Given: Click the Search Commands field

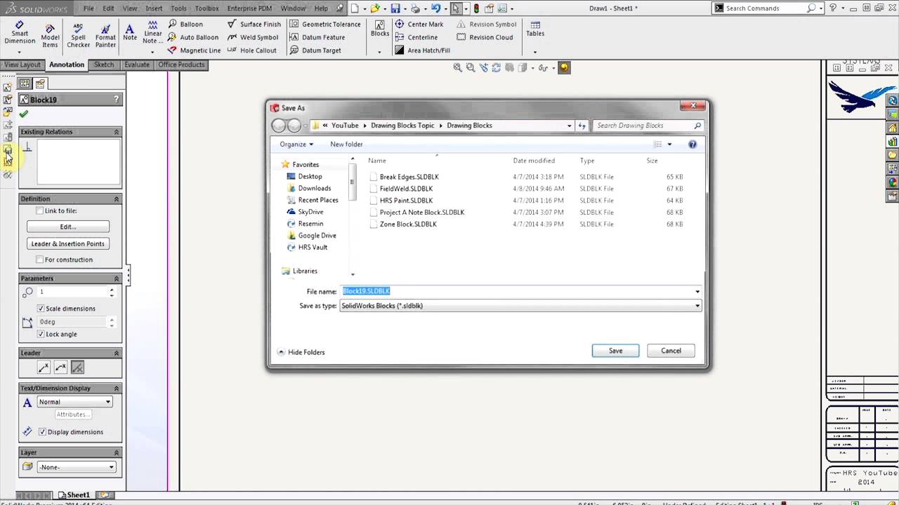Looking at the screenshot, I should 766,8.
